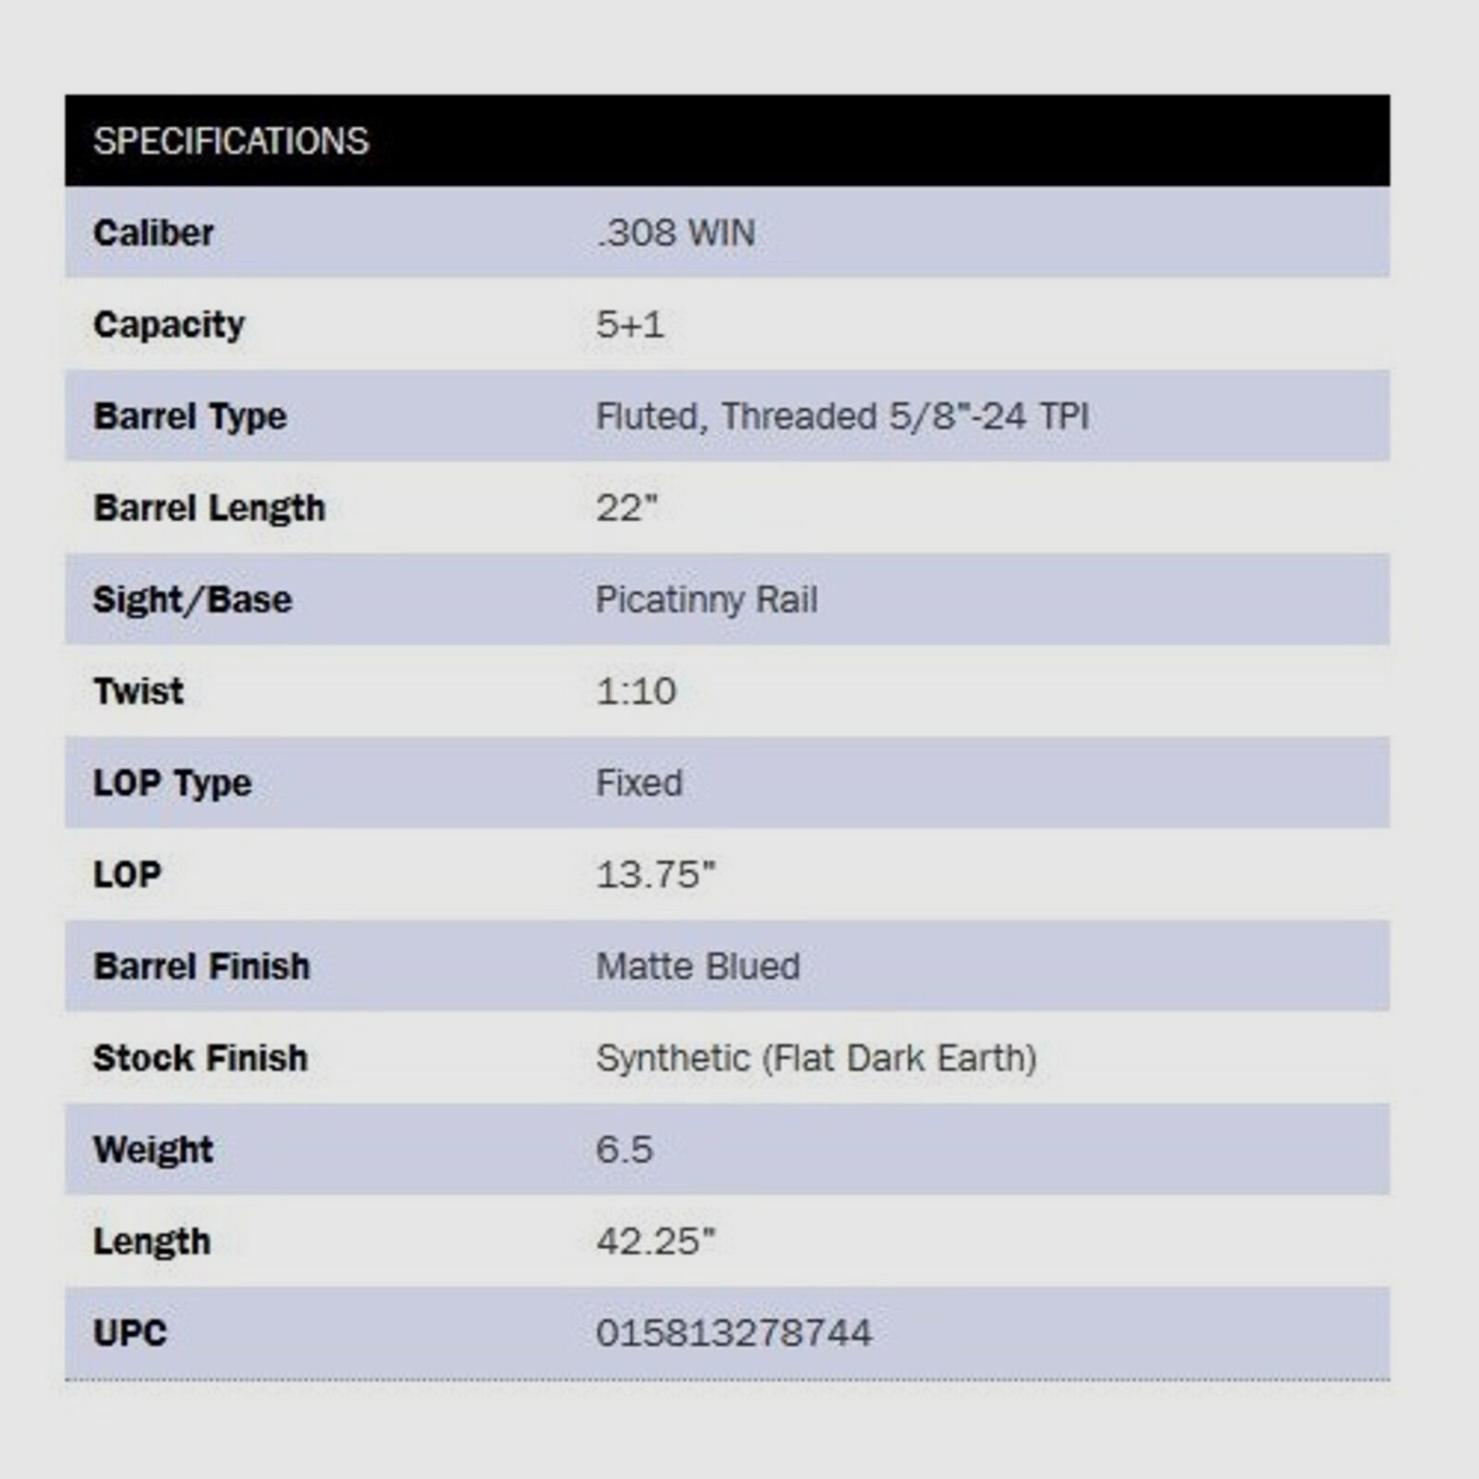Select the UPC number 015813278744
Viewport: 1479px width, 1479px height.
pos(734,1333)
